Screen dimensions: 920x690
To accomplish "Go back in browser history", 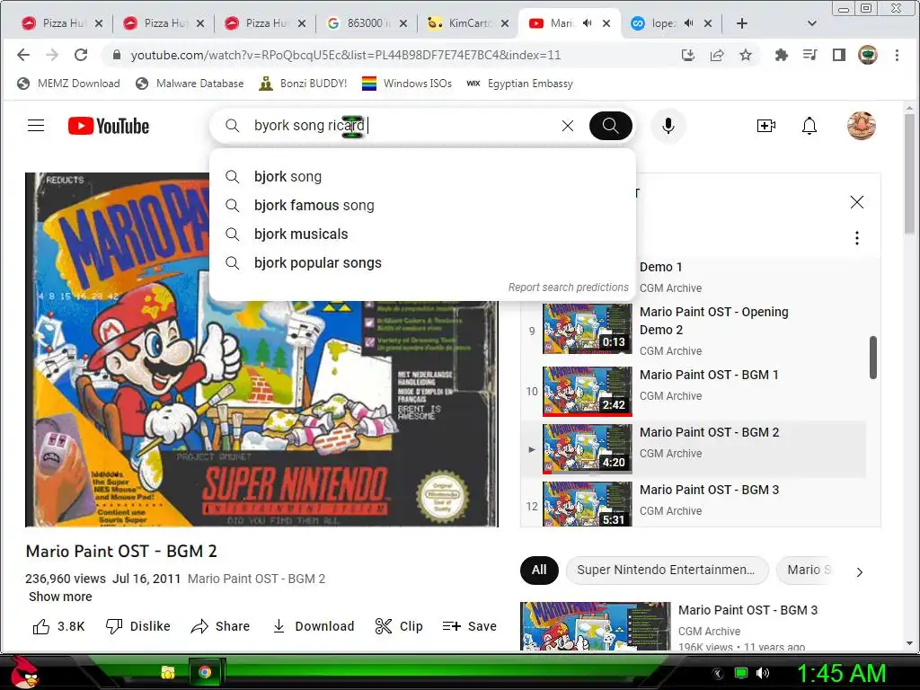I will point(22,55).
